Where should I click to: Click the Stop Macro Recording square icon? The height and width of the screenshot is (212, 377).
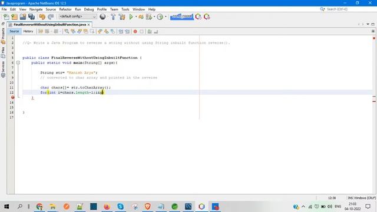coord(141,31)
